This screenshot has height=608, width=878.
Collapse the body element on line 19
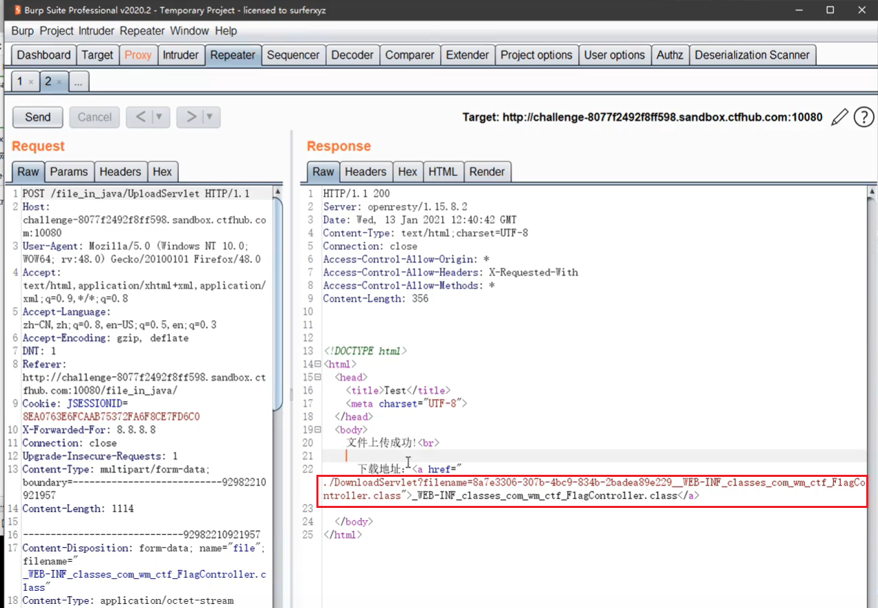pos(318,429)
